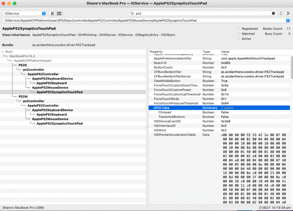Image resolution: width=293 pixels, height=211 pixels.
Task: Toggle the Active checkbox
Action: (238, 39)
